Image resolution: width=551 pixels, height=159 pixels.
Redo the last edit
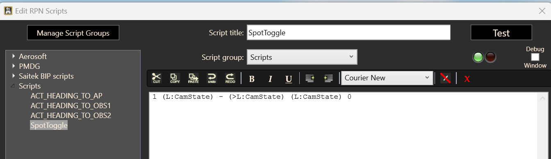click(x=230, y=78)
